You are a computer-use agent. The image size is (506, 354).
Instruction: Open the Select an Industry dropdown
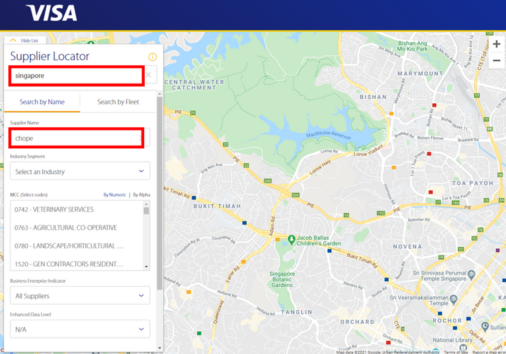tap(80, 171)
